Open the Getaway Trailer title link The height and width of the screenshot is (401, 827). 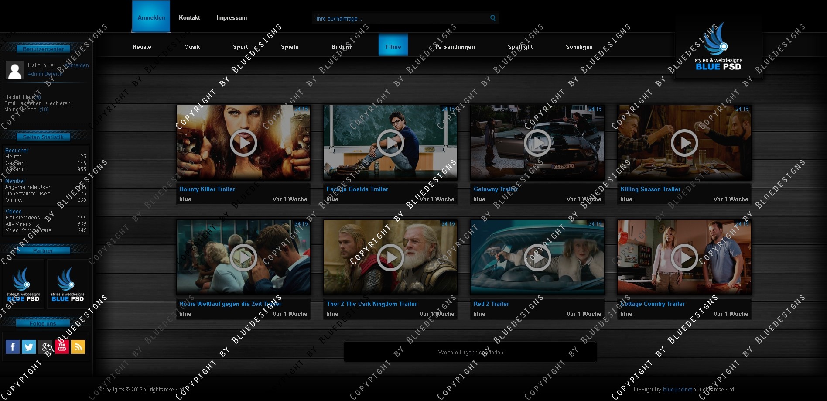pyautogui.click(x=496, y=189)
